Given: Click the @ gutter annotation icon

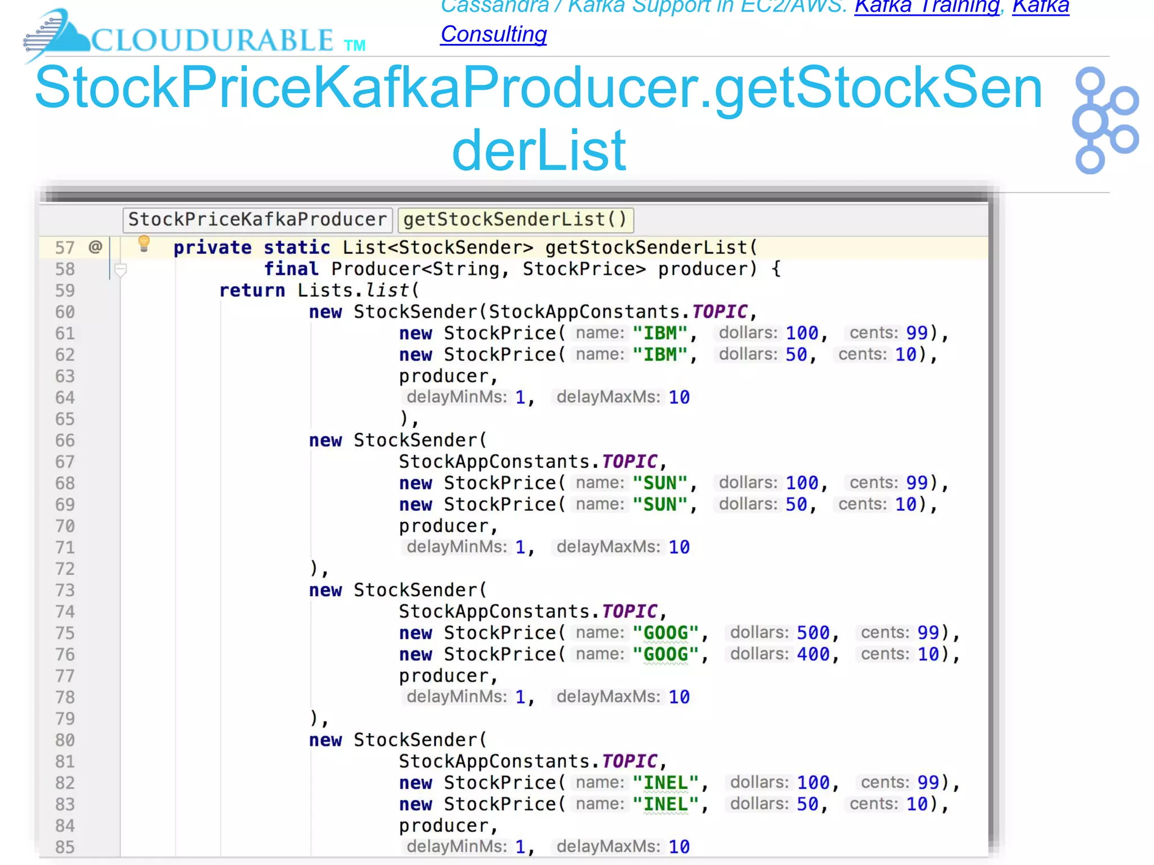Looking at the screenshot, I should pos(95,247).
